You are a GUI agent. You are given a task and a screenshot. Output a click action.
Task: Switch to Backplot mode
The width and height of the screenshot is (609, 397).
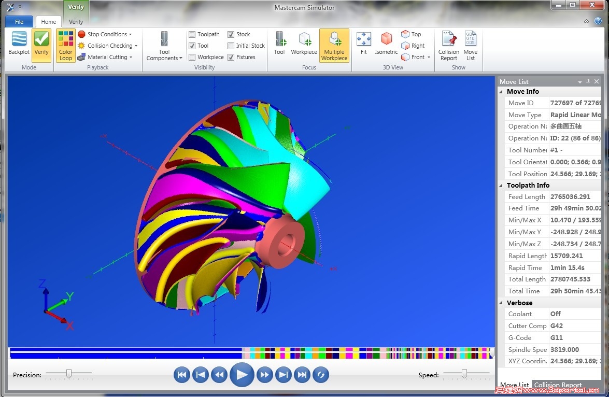pyautogui.click(x=19, y=44)
